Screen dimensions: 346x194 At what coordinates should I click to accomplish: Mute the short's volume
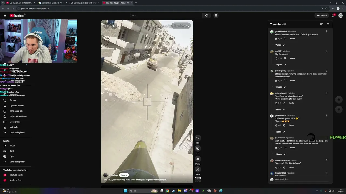tap(114, 26)
